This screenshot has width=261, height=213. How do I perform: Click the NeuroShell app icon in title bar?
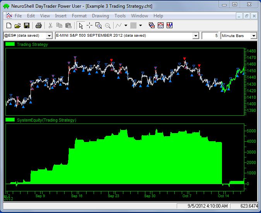(6, 6)
